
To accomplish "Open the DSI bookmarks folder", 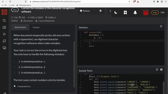I will (x=4, y=5).
